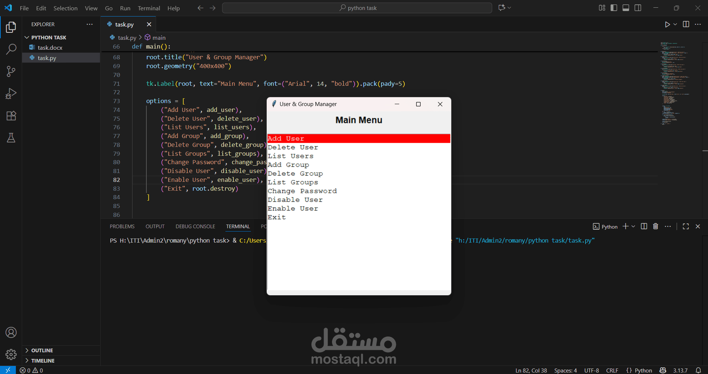This screenshot has width=708, height=374.
Task: Open the Testing flask view
Action: point(11,138)
